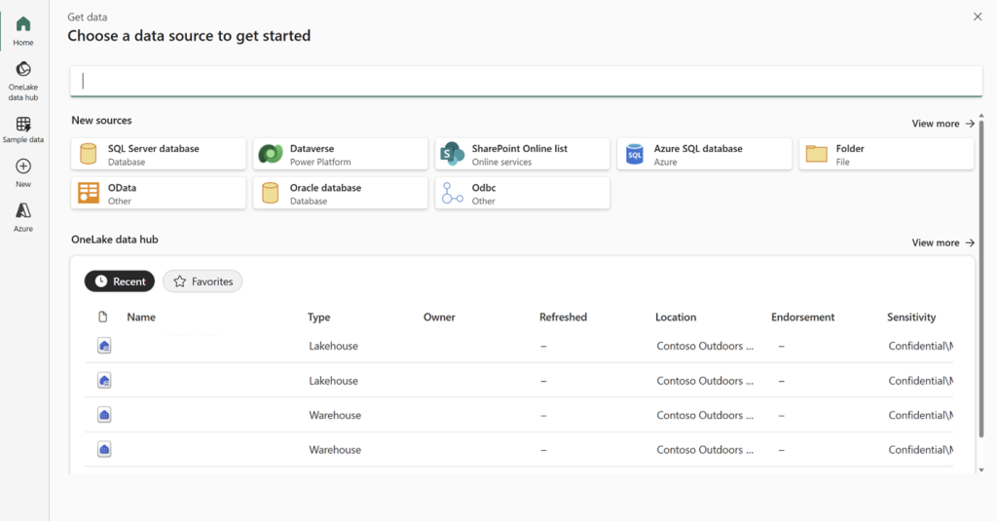The height and width of the screenshot is (521, 997).
Task: Click the second Lakehouse row icon
Action: (104, 381)
